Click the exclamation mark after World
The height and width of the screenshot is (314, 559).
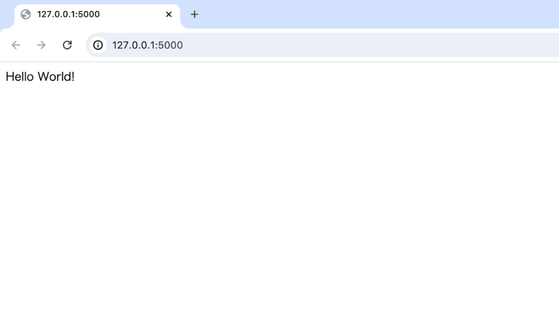click(73, 77)
